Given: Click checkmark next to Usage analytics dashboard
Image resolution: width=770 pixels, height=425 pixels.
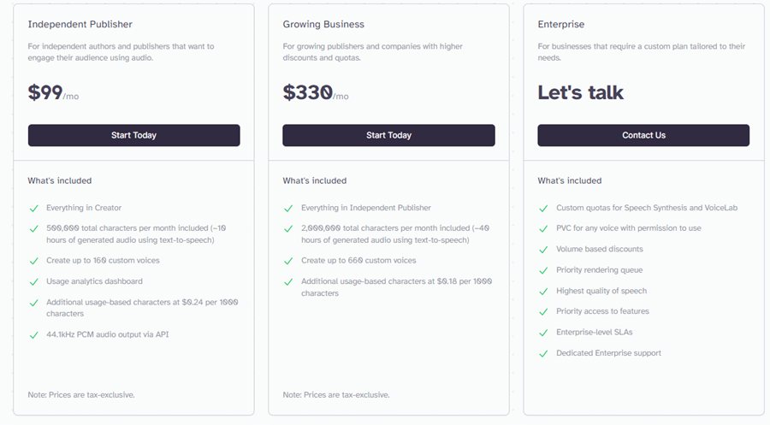Looking at the screenshot, I should coord(34,282).
